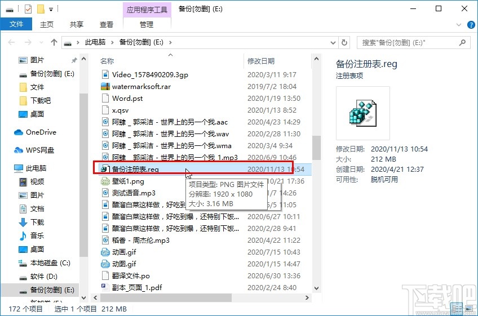Select 壁纸1.png image file
Viewport: 478px width, 316px height.
(128, 181)
